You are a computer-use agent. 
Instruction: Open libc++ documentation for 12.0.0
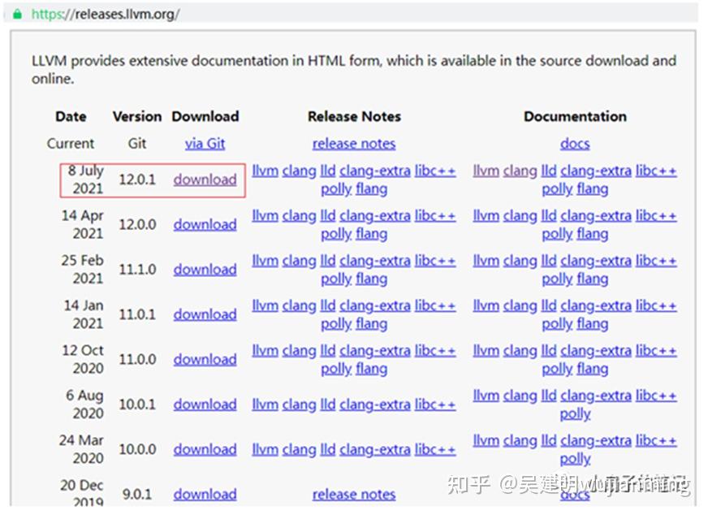[x=656, y=215]
